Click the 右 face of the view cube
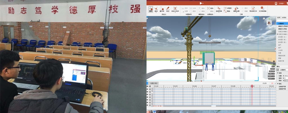This screenshot has width=288, height=113. (269, 23)
